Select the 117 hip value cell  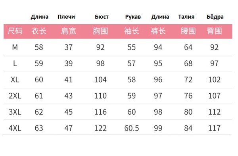tap(214, 128)
